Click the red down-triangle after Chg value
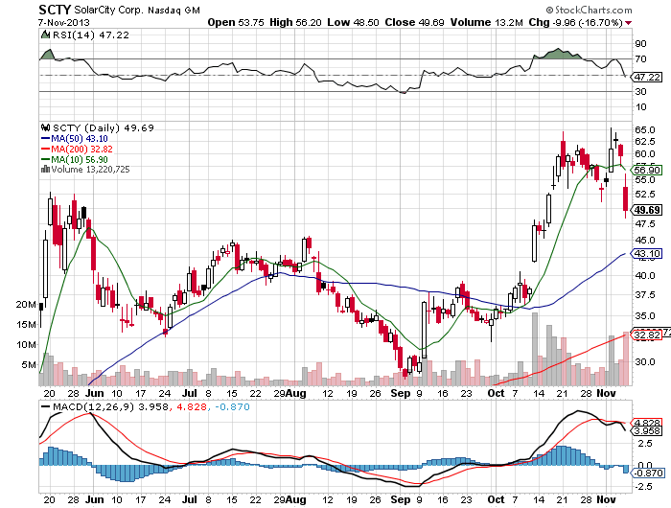The height and width of the screenshot is (508, 671). (x=628, y=23)
